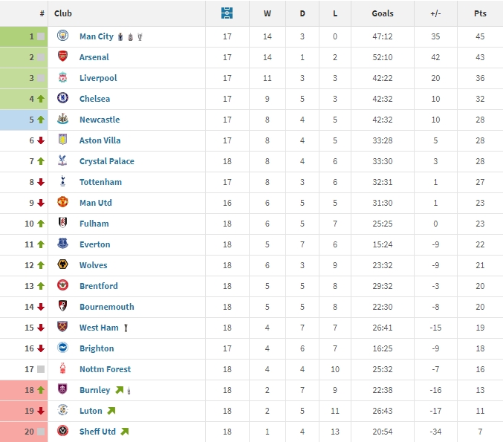
Task: Open the Newcastle team link
Action: click(100, 120)
